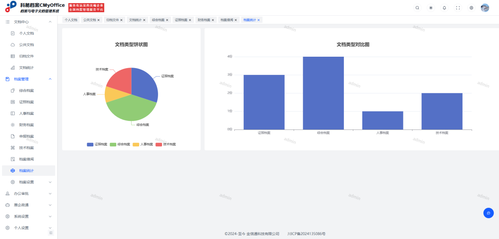Click the 证照档案 sidebar icon
This screenshot has width=499, height=239.
pyautogui.click(x=13, y=102)
